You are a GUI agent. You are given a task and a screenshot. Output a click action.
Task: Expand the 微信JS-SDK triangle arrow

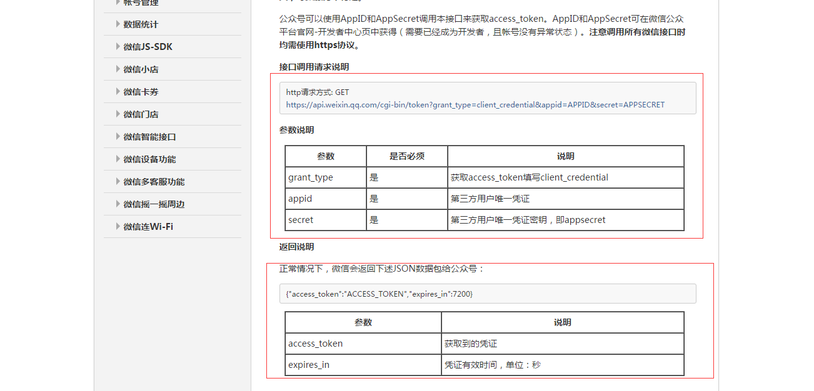118,46
